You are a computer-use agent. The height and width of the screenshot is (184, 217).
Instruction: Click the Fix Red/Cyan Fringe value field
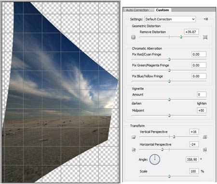[x=199, y=54]
